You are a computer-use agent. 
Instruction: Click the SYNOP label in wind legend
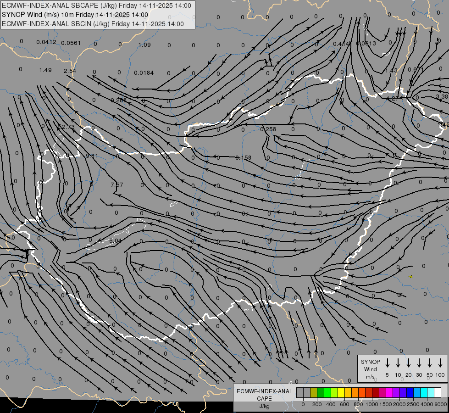tap(370, 362)
